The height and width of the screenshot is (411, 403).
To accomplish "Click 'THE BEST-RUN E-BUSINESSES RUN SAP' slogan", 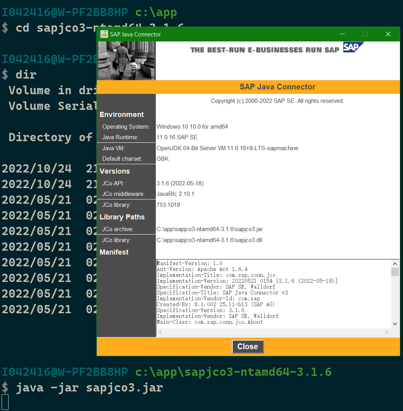I will pyautogui.click(x=265, y=50).
